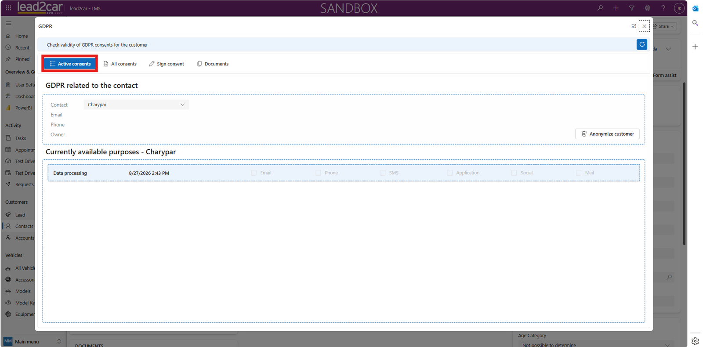This screenshot has width=703, height=347.
Task: Click the search magnifier in top bar
Action: point(600,8)
